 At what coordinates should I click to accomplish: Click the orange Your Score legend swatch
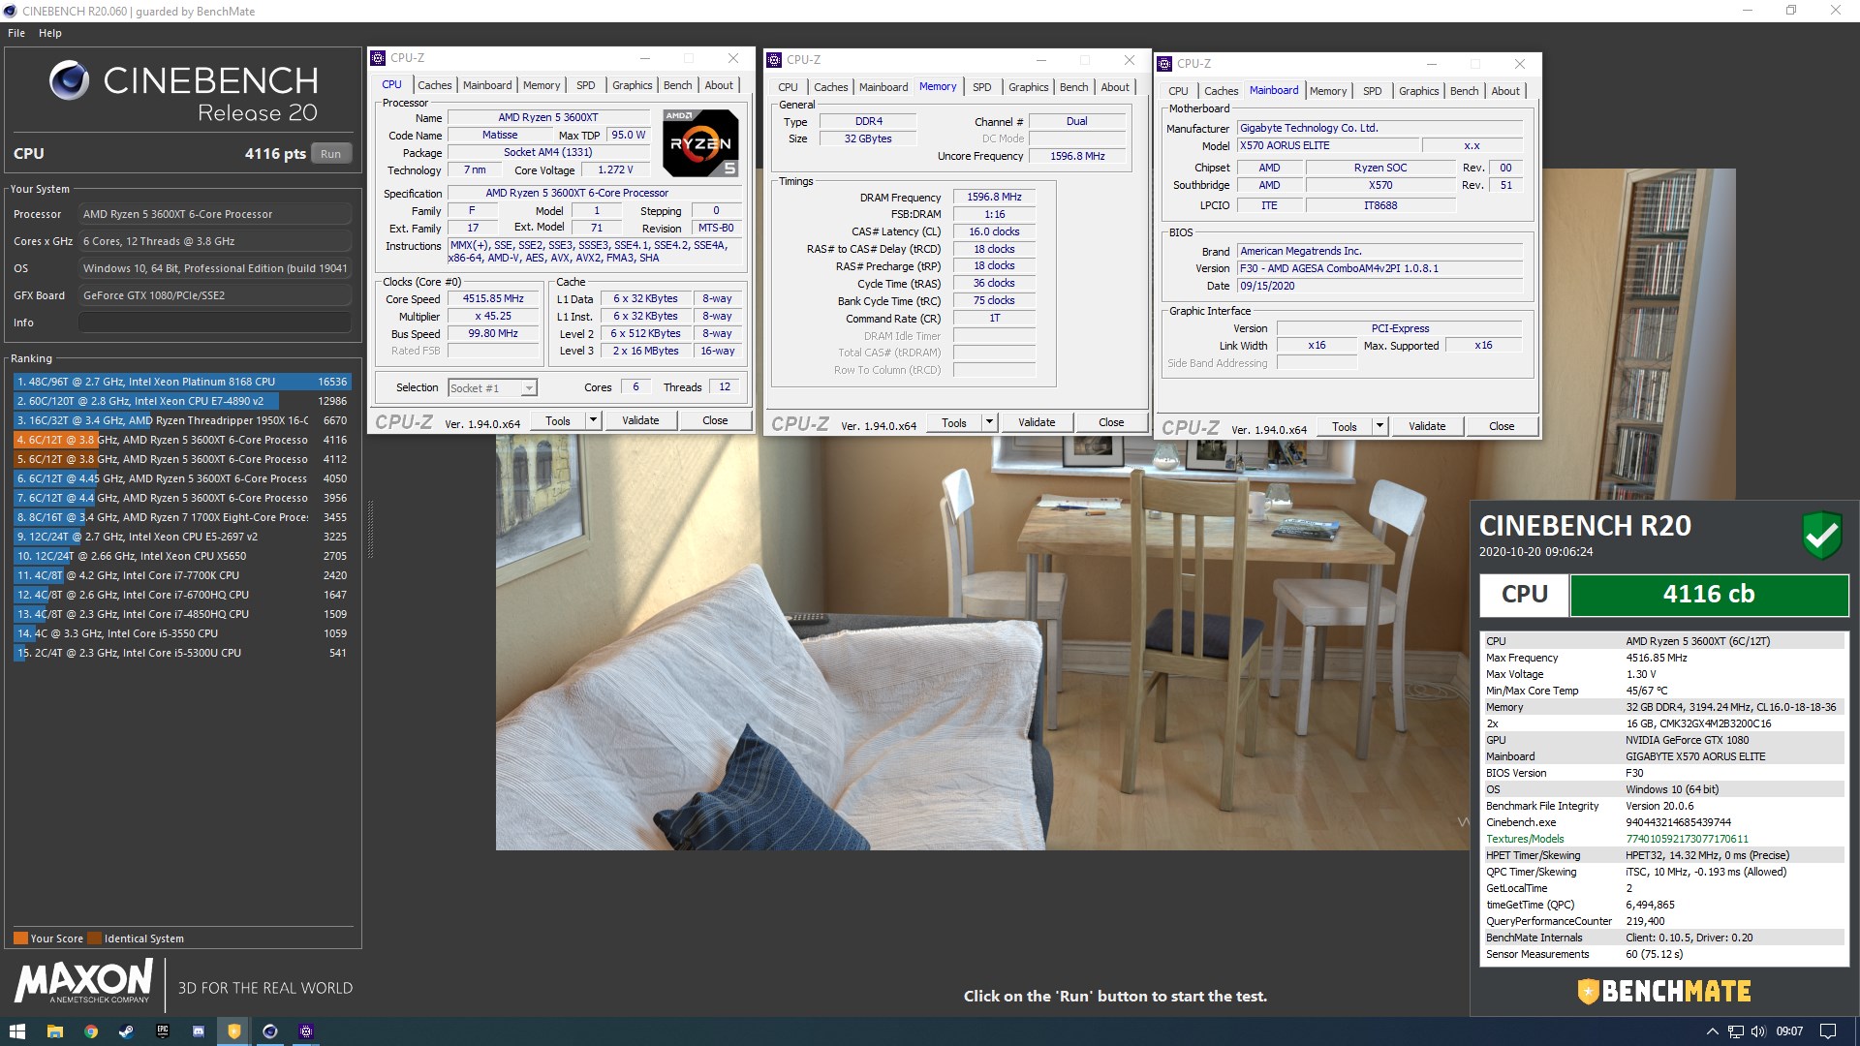(x=20, y=938)
